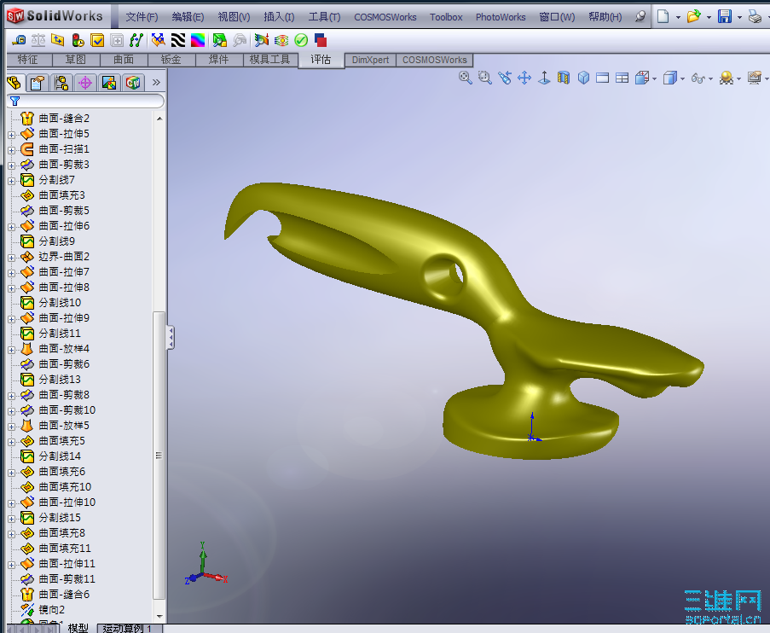Activate Pan arrows tool
This screenshot has width=770, height=633.
pyautogui.click(x=524, y=78)
